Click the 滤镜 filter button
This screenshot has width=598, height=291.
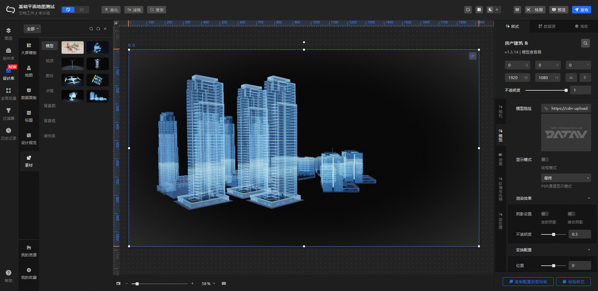coord(134,10)
